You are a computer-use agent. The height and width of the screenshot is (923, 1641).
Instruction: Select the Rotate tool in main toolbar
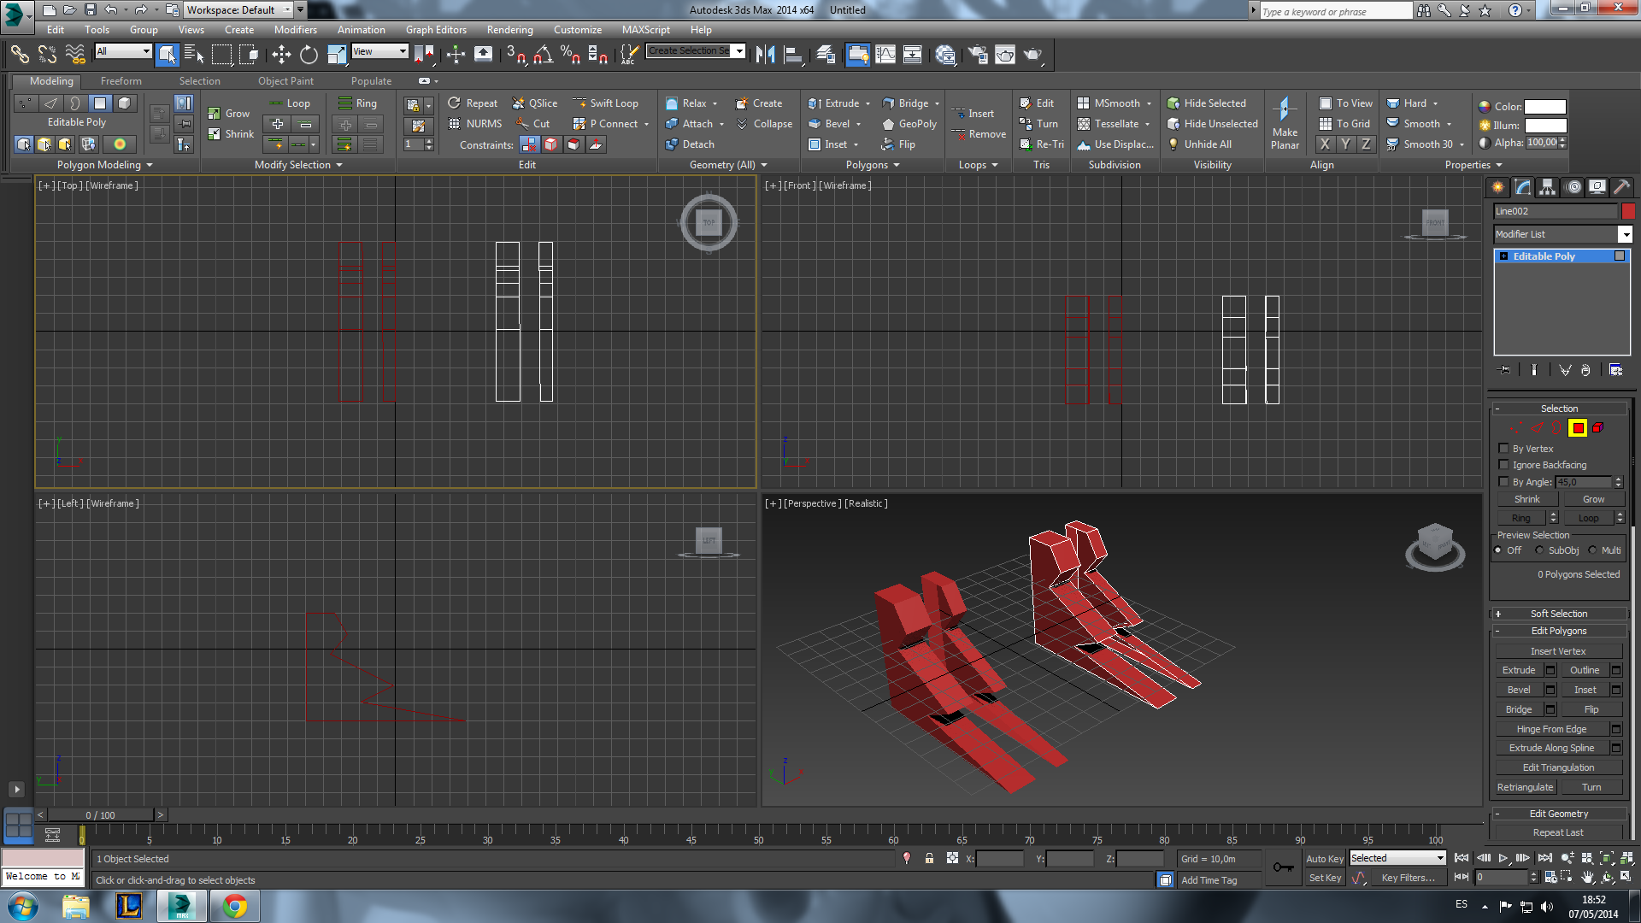tap(309, 55)
